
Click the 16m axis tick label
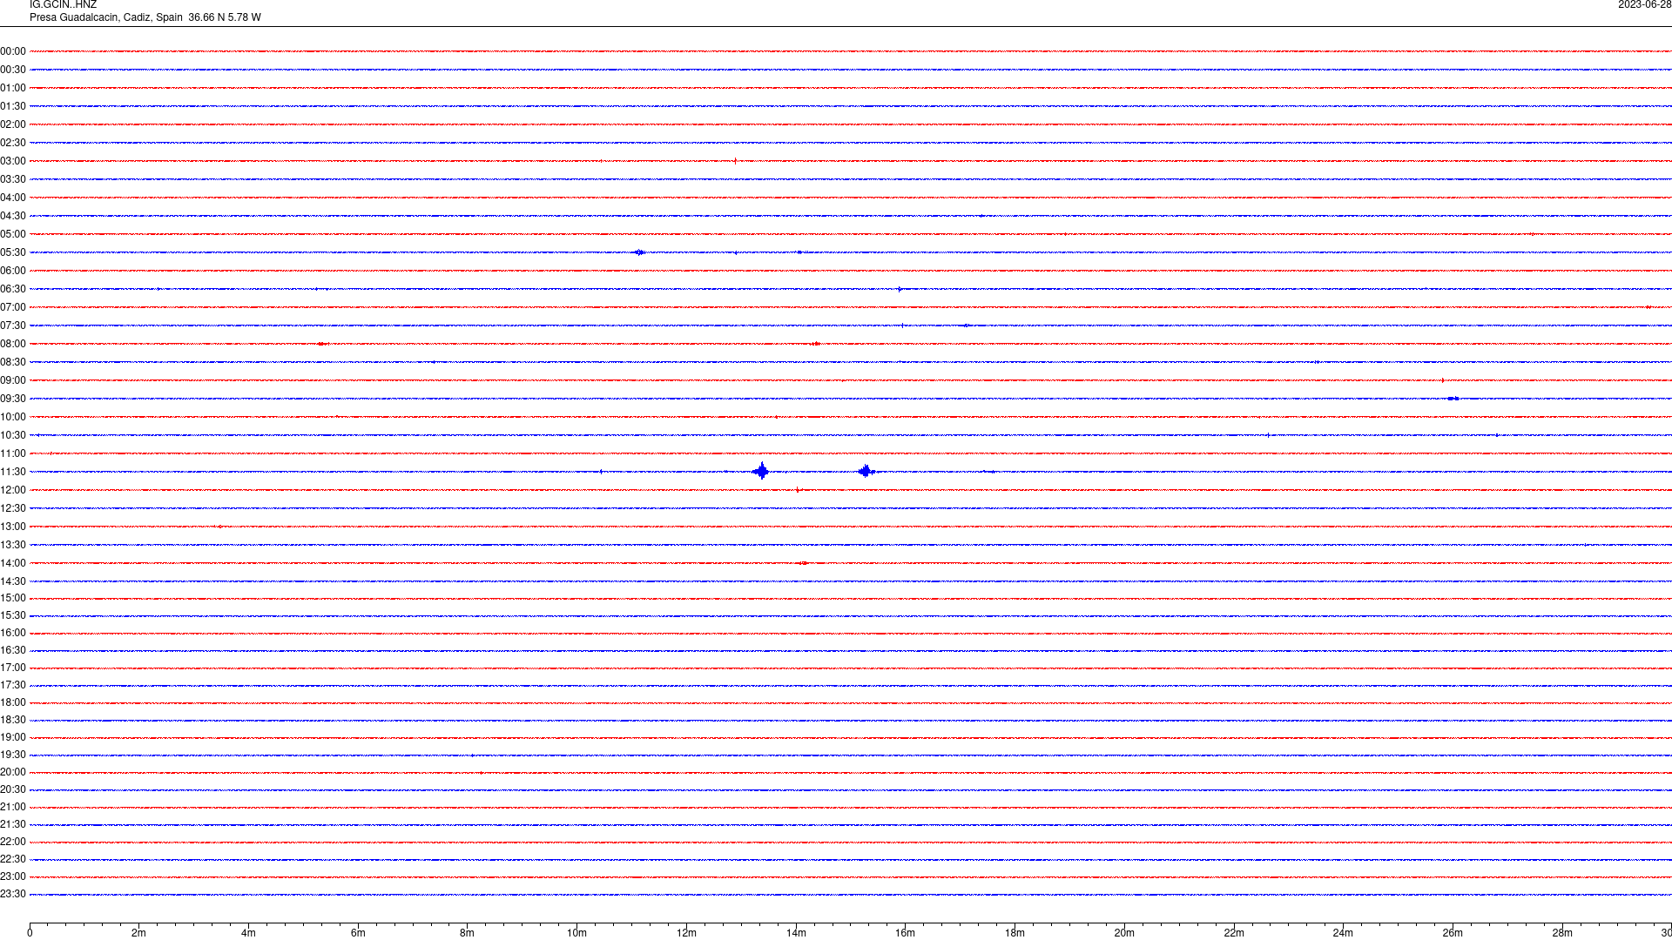point(905,933)
